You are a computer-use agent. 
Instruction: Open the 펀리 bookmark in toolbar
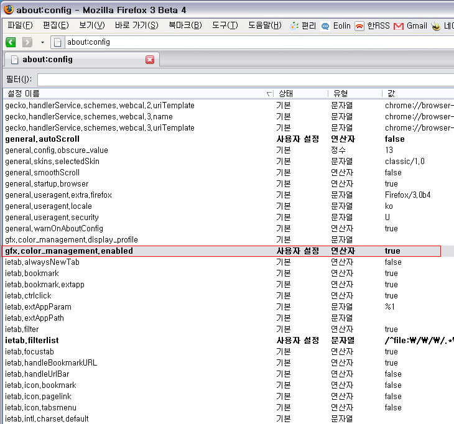303,25
